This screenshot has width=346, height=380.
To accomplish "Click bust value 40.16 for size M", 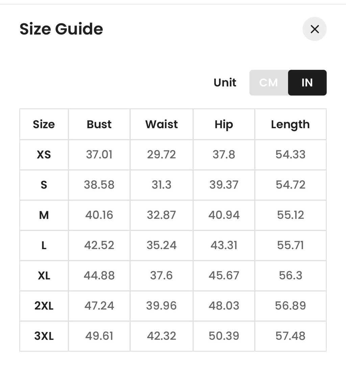I will (x=99, y=215).
